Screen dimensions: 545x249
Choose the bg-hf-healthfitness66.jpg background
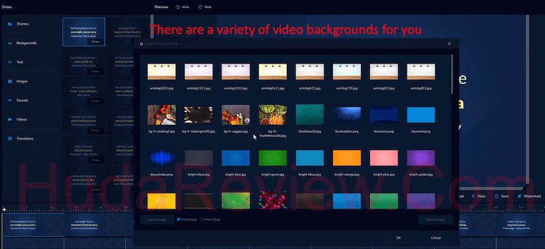273,115
